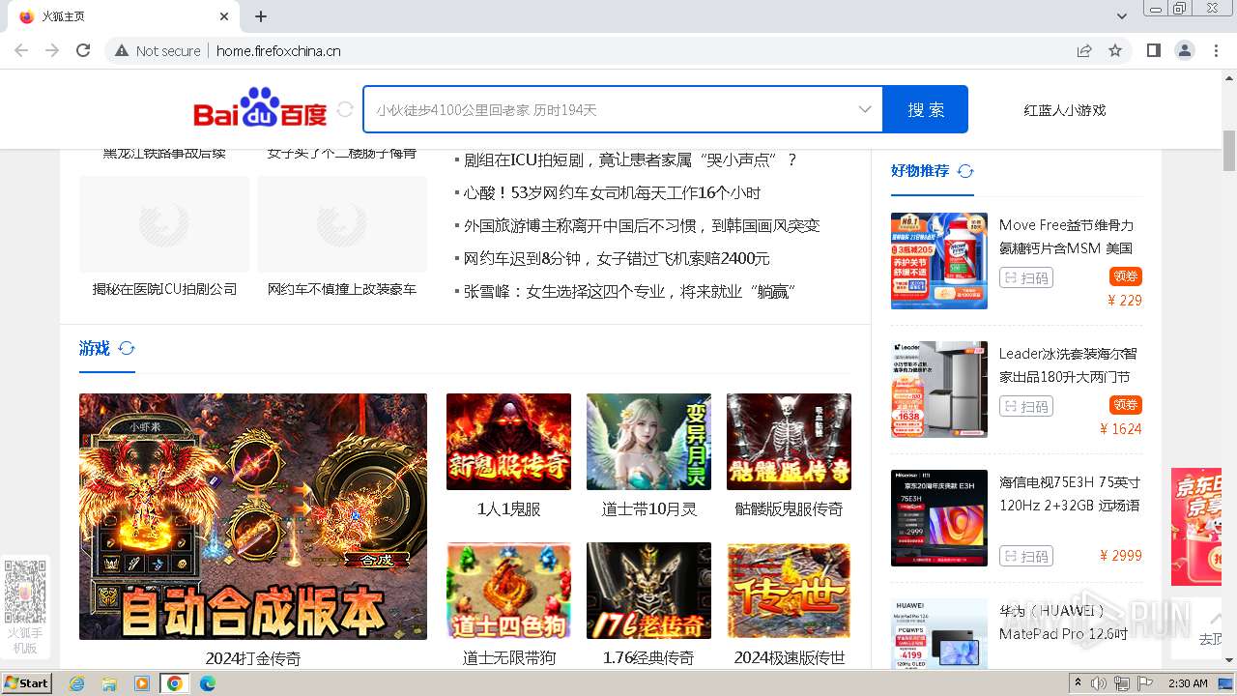Image resolution: width=1237 pixels, height=696 pixels.
Task: Click the 揭秘在医院ICU拍剧公司 caption
Action: pyautogui.click(x=164, y=289)
